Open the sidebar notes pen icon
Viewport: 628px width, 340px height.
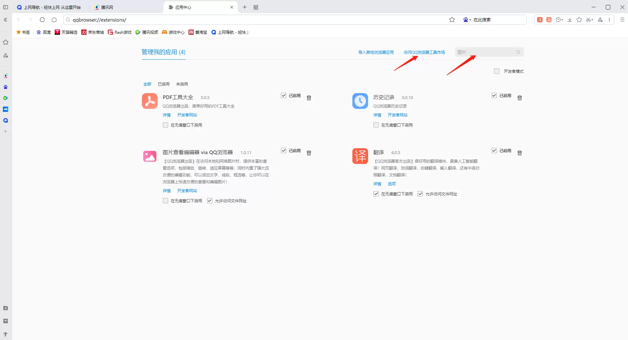point(6,55)
